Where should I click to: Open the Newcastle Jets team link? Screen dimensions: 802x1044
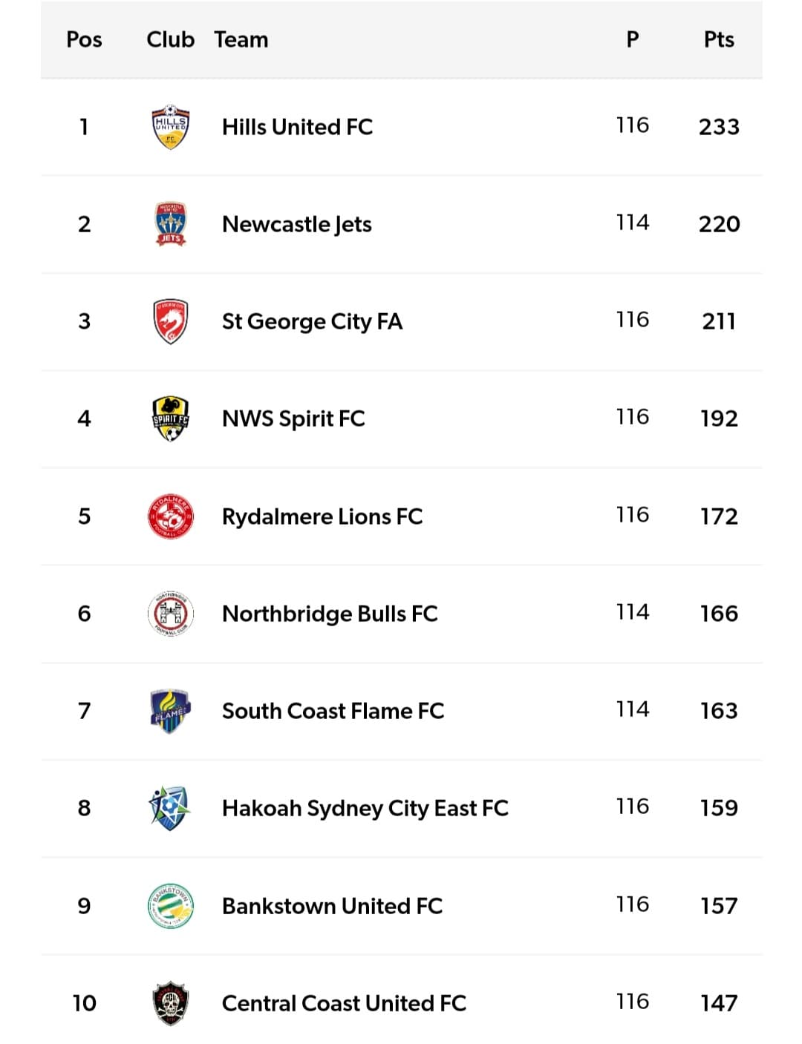click(297, 224)
